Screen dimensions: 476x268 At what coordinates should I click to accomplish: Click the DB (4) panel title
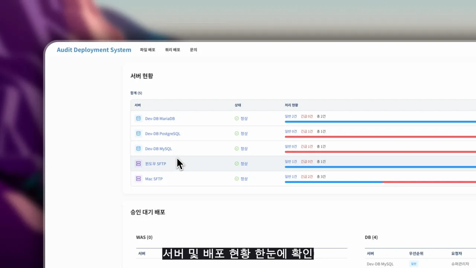click(371, 237)
